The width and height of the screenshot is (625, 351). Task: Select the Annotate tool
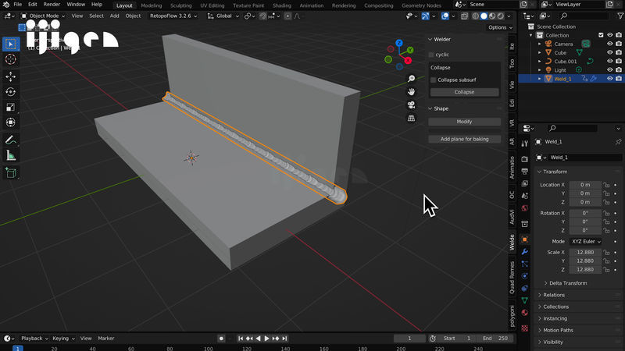click(x=11, y=140)
